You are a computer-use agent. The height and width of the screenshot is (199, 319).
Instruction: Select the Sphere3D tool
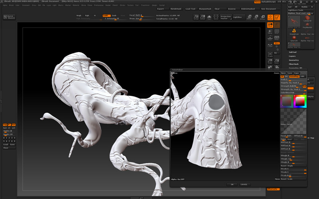294,38
